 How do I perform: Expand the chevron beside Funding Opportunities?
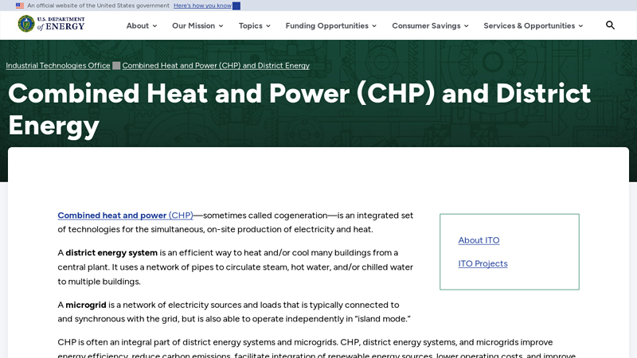(x=373, y=26)
